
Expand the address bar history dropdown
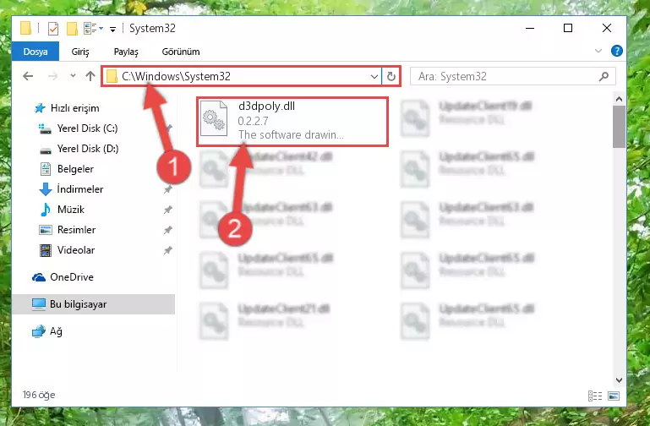[374, 76]
